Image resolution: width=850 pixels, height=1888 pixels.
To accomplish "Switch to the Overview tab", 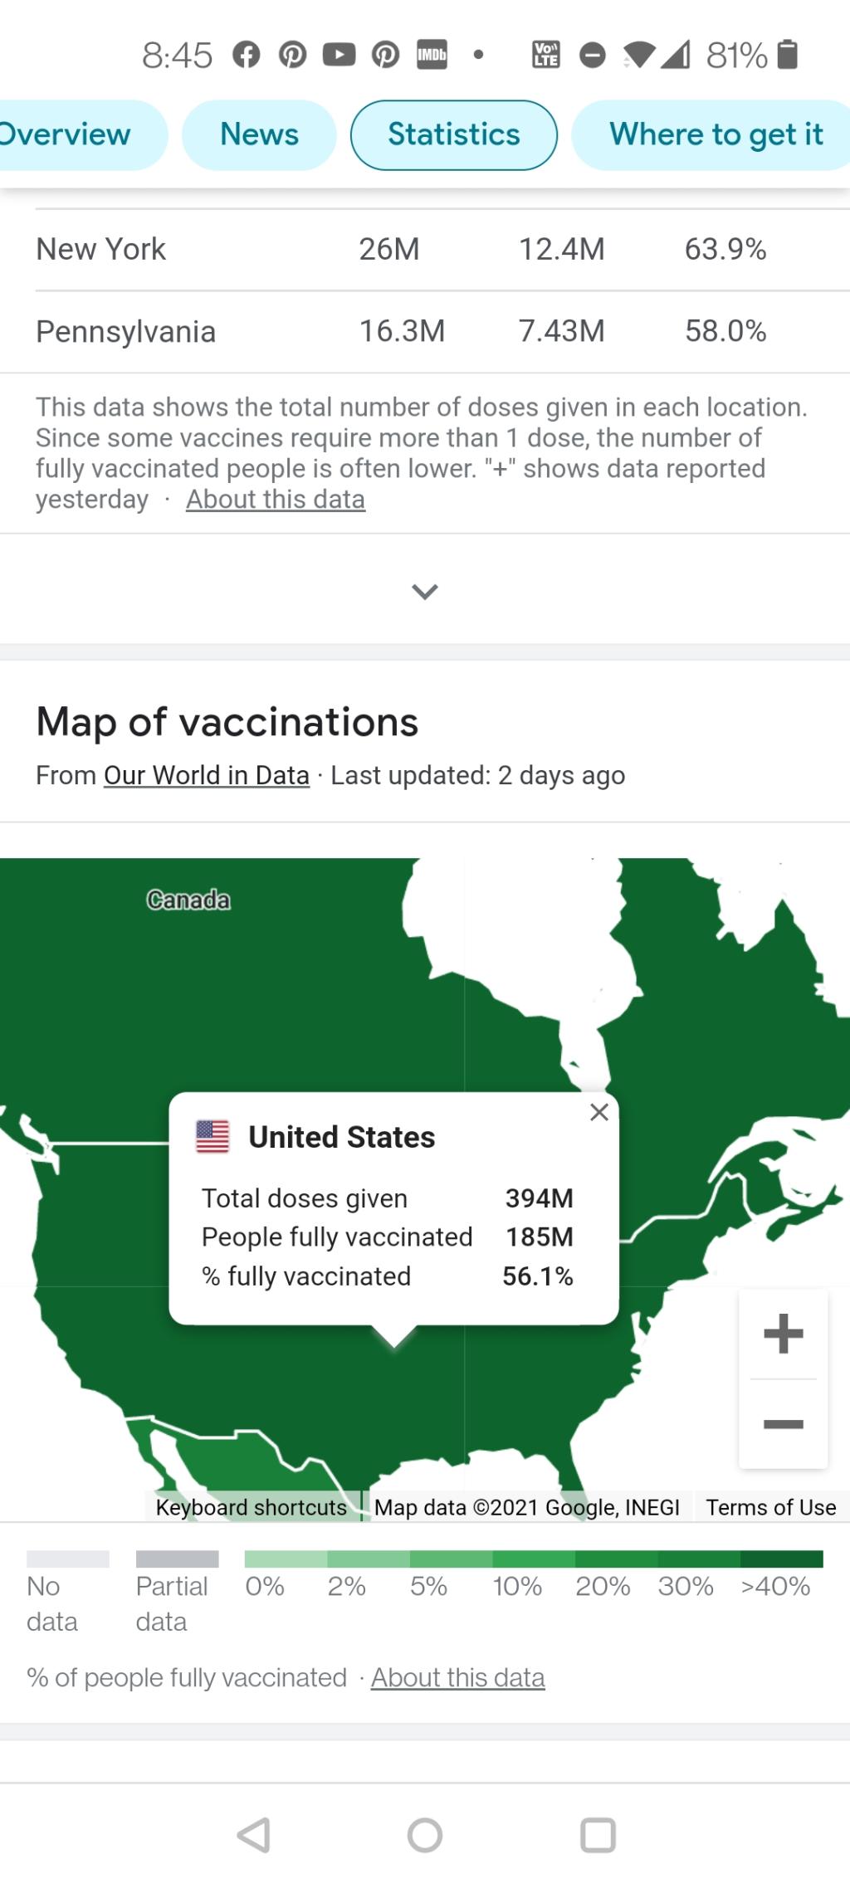I will pyautogui.click(x=65, y=134).
